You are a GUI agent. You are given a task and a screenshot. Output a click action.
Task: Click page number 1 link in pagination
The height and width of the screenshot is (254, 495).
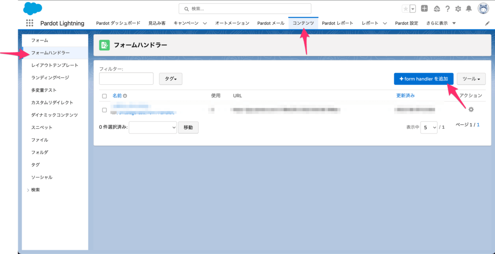[x=478, y=125]
